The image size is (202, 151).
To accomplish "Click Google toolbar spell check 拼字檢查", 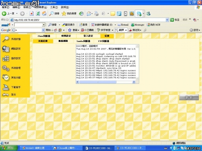I will [104, 30].
